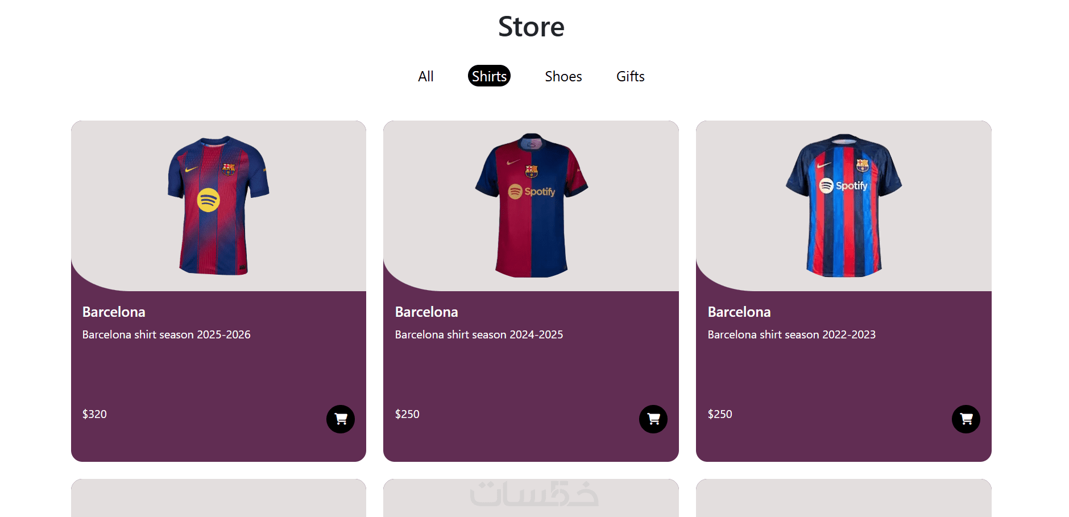1069x517 pixels.
Task: Add the 2025-2026 Barcelona shirt to cart
Action: (x=340, y=419)
